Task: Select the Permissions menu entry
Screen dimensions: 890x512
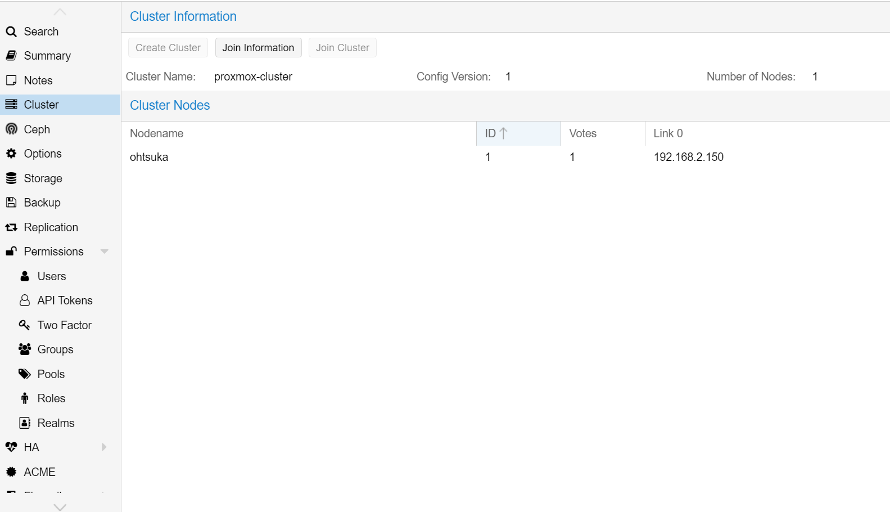Action: [60, 251]
